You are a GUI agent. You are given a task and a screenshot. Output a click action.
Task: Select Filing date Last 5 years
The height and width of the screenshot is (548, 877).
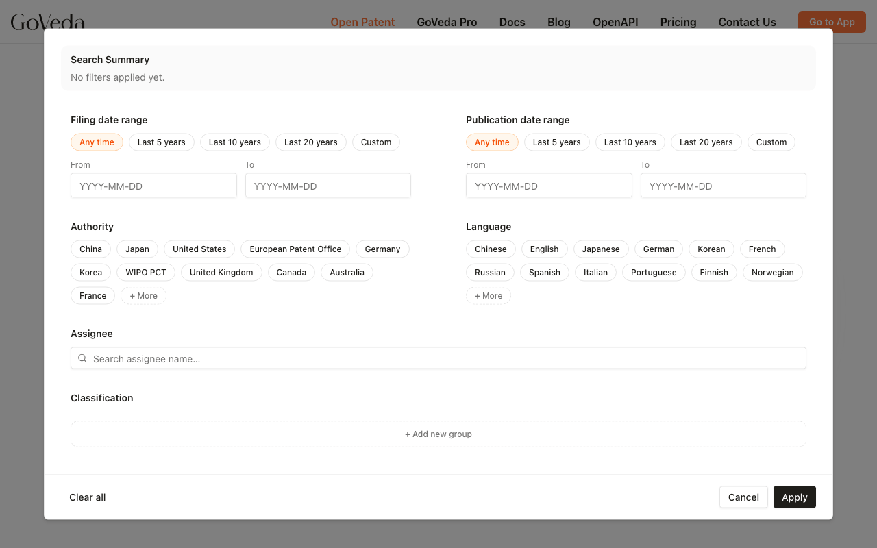point(162,142)
